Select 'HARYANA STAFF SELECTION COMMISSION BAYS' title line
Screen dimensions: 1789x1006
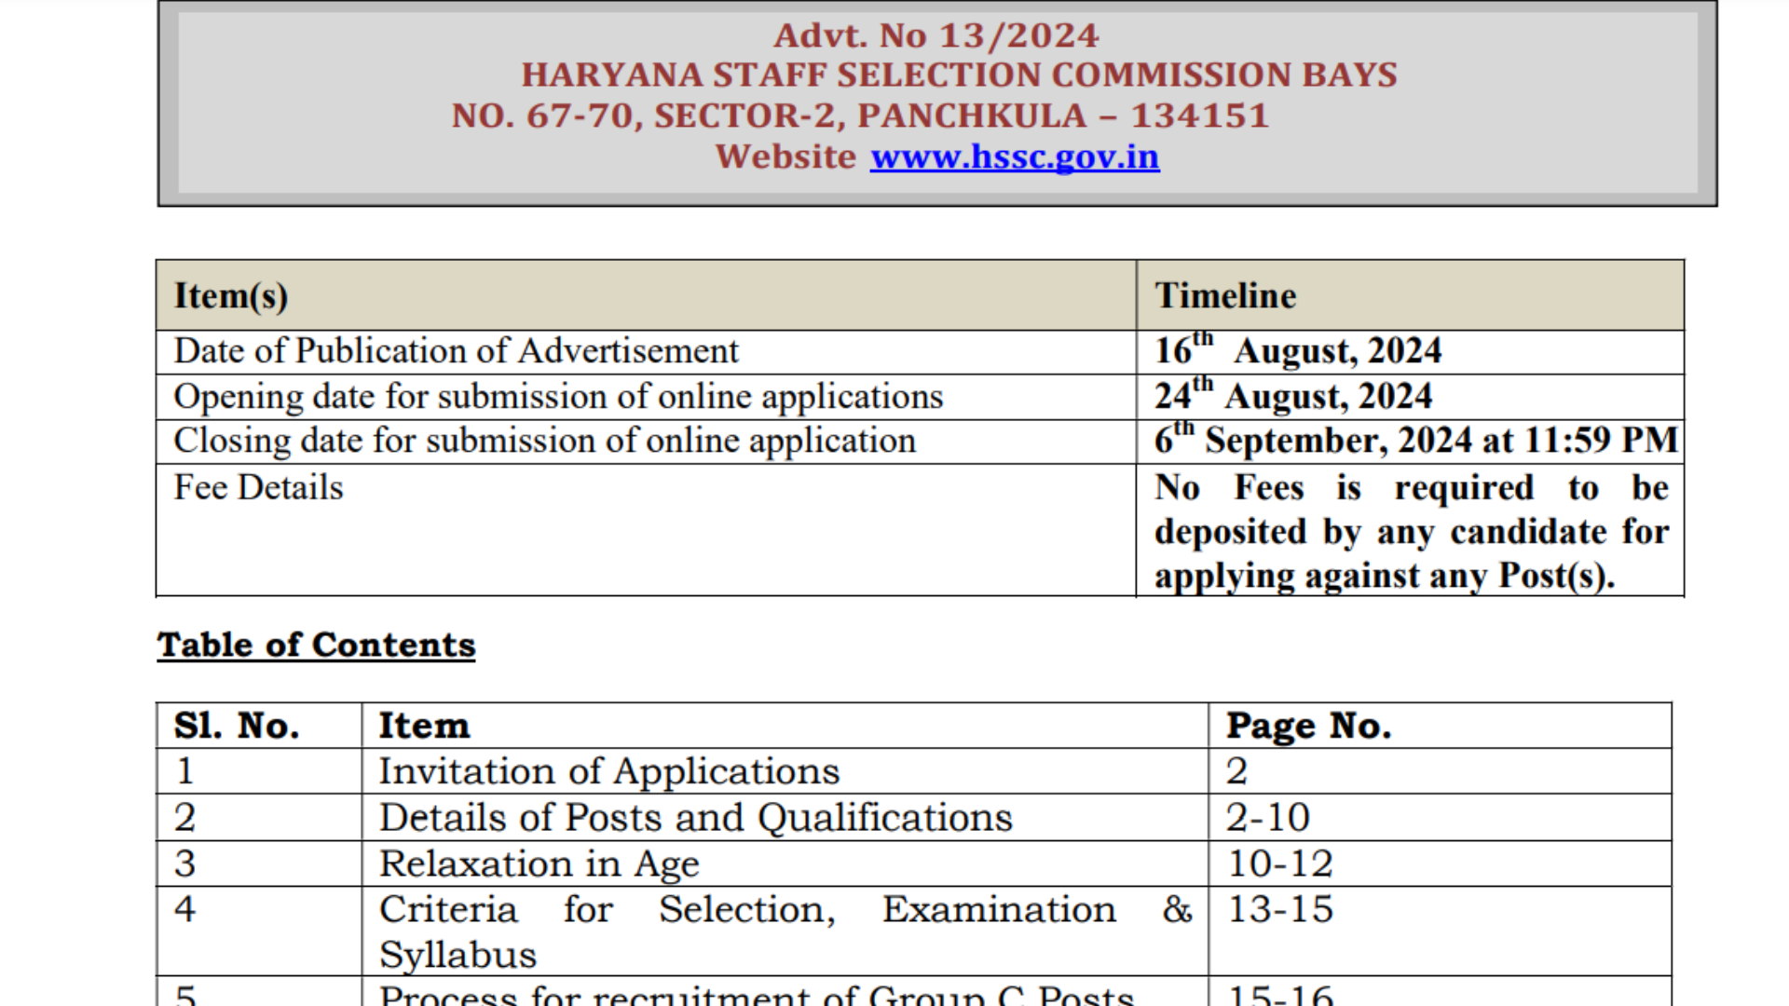pos(959,75)
